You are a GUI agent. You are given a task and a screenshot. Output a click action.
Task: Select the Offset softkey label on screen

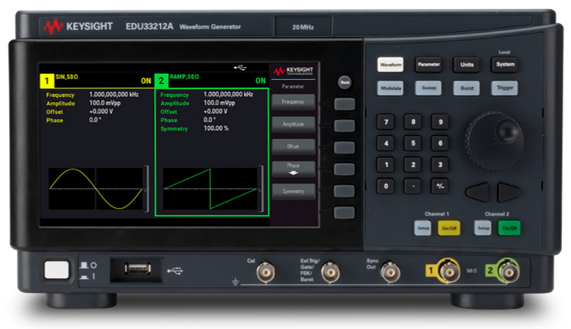coord(293,146)
